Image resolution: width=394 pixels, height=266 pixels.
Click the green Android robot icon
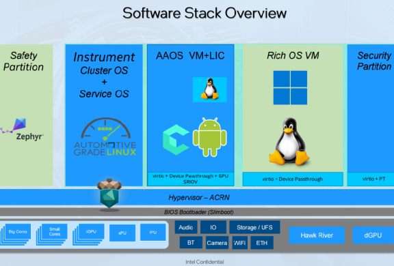click(209, 137)
